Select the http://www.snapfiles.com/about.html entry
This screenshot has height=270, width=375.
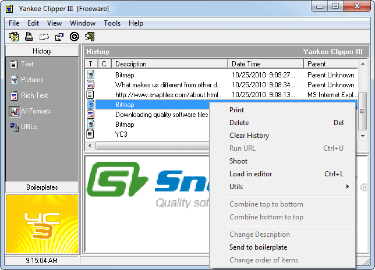pyautogui.click(x=167, y=95)
